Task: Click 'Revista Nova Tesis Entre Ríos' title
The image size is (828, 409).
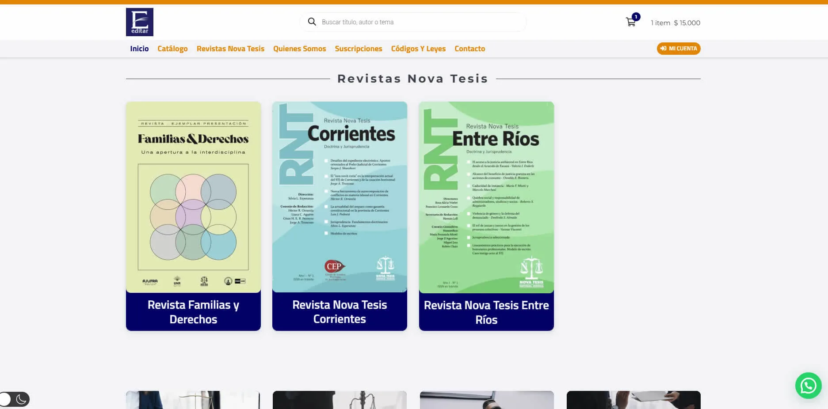Action: click(486, 312)
